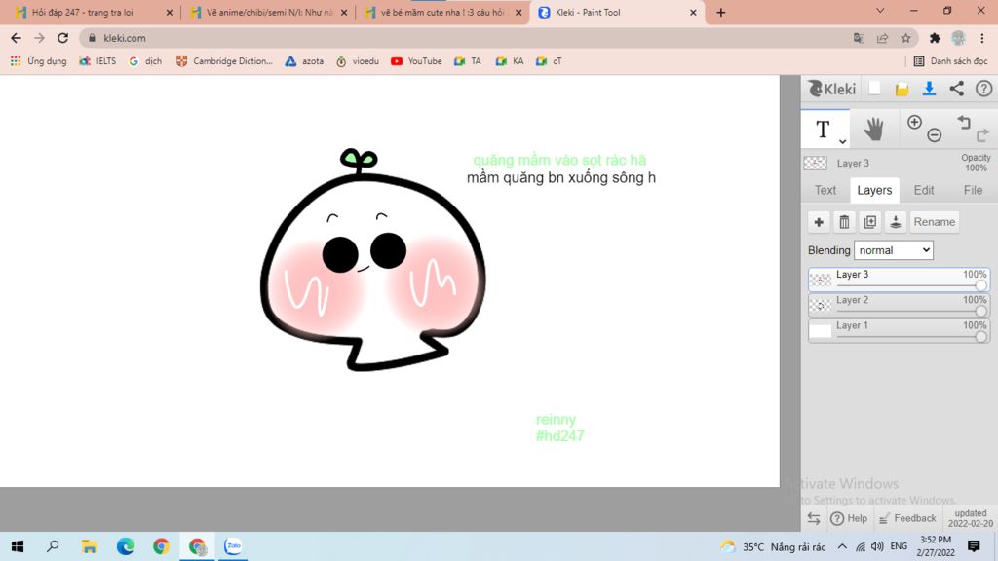Select Layer 2 in the layers list
This screenshot has width=998, height=561.
tap(899, 305)
